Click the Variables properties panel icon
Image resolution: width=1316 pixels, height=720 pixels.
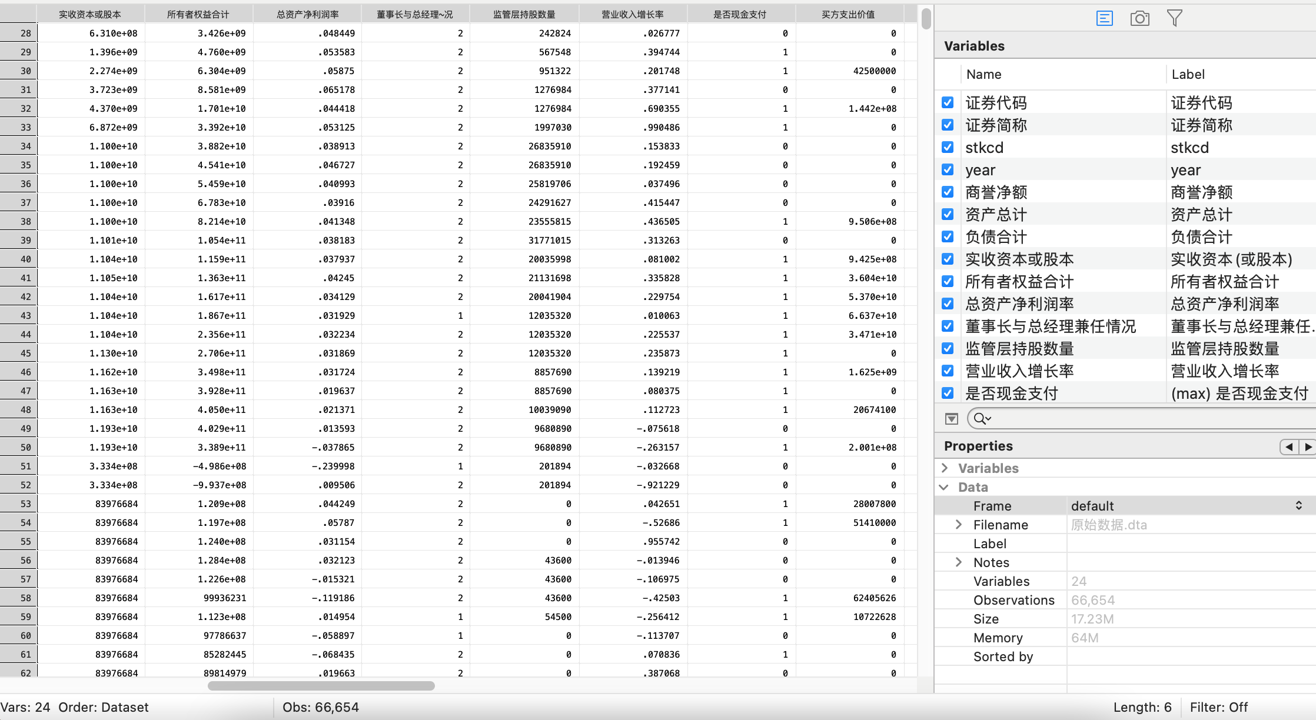pyautogui.click(x=1104, y=18)
